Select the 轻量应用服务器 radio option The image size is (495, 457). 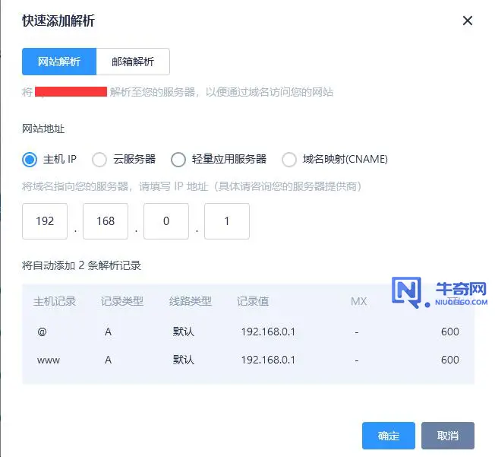[x=178, y=160]
